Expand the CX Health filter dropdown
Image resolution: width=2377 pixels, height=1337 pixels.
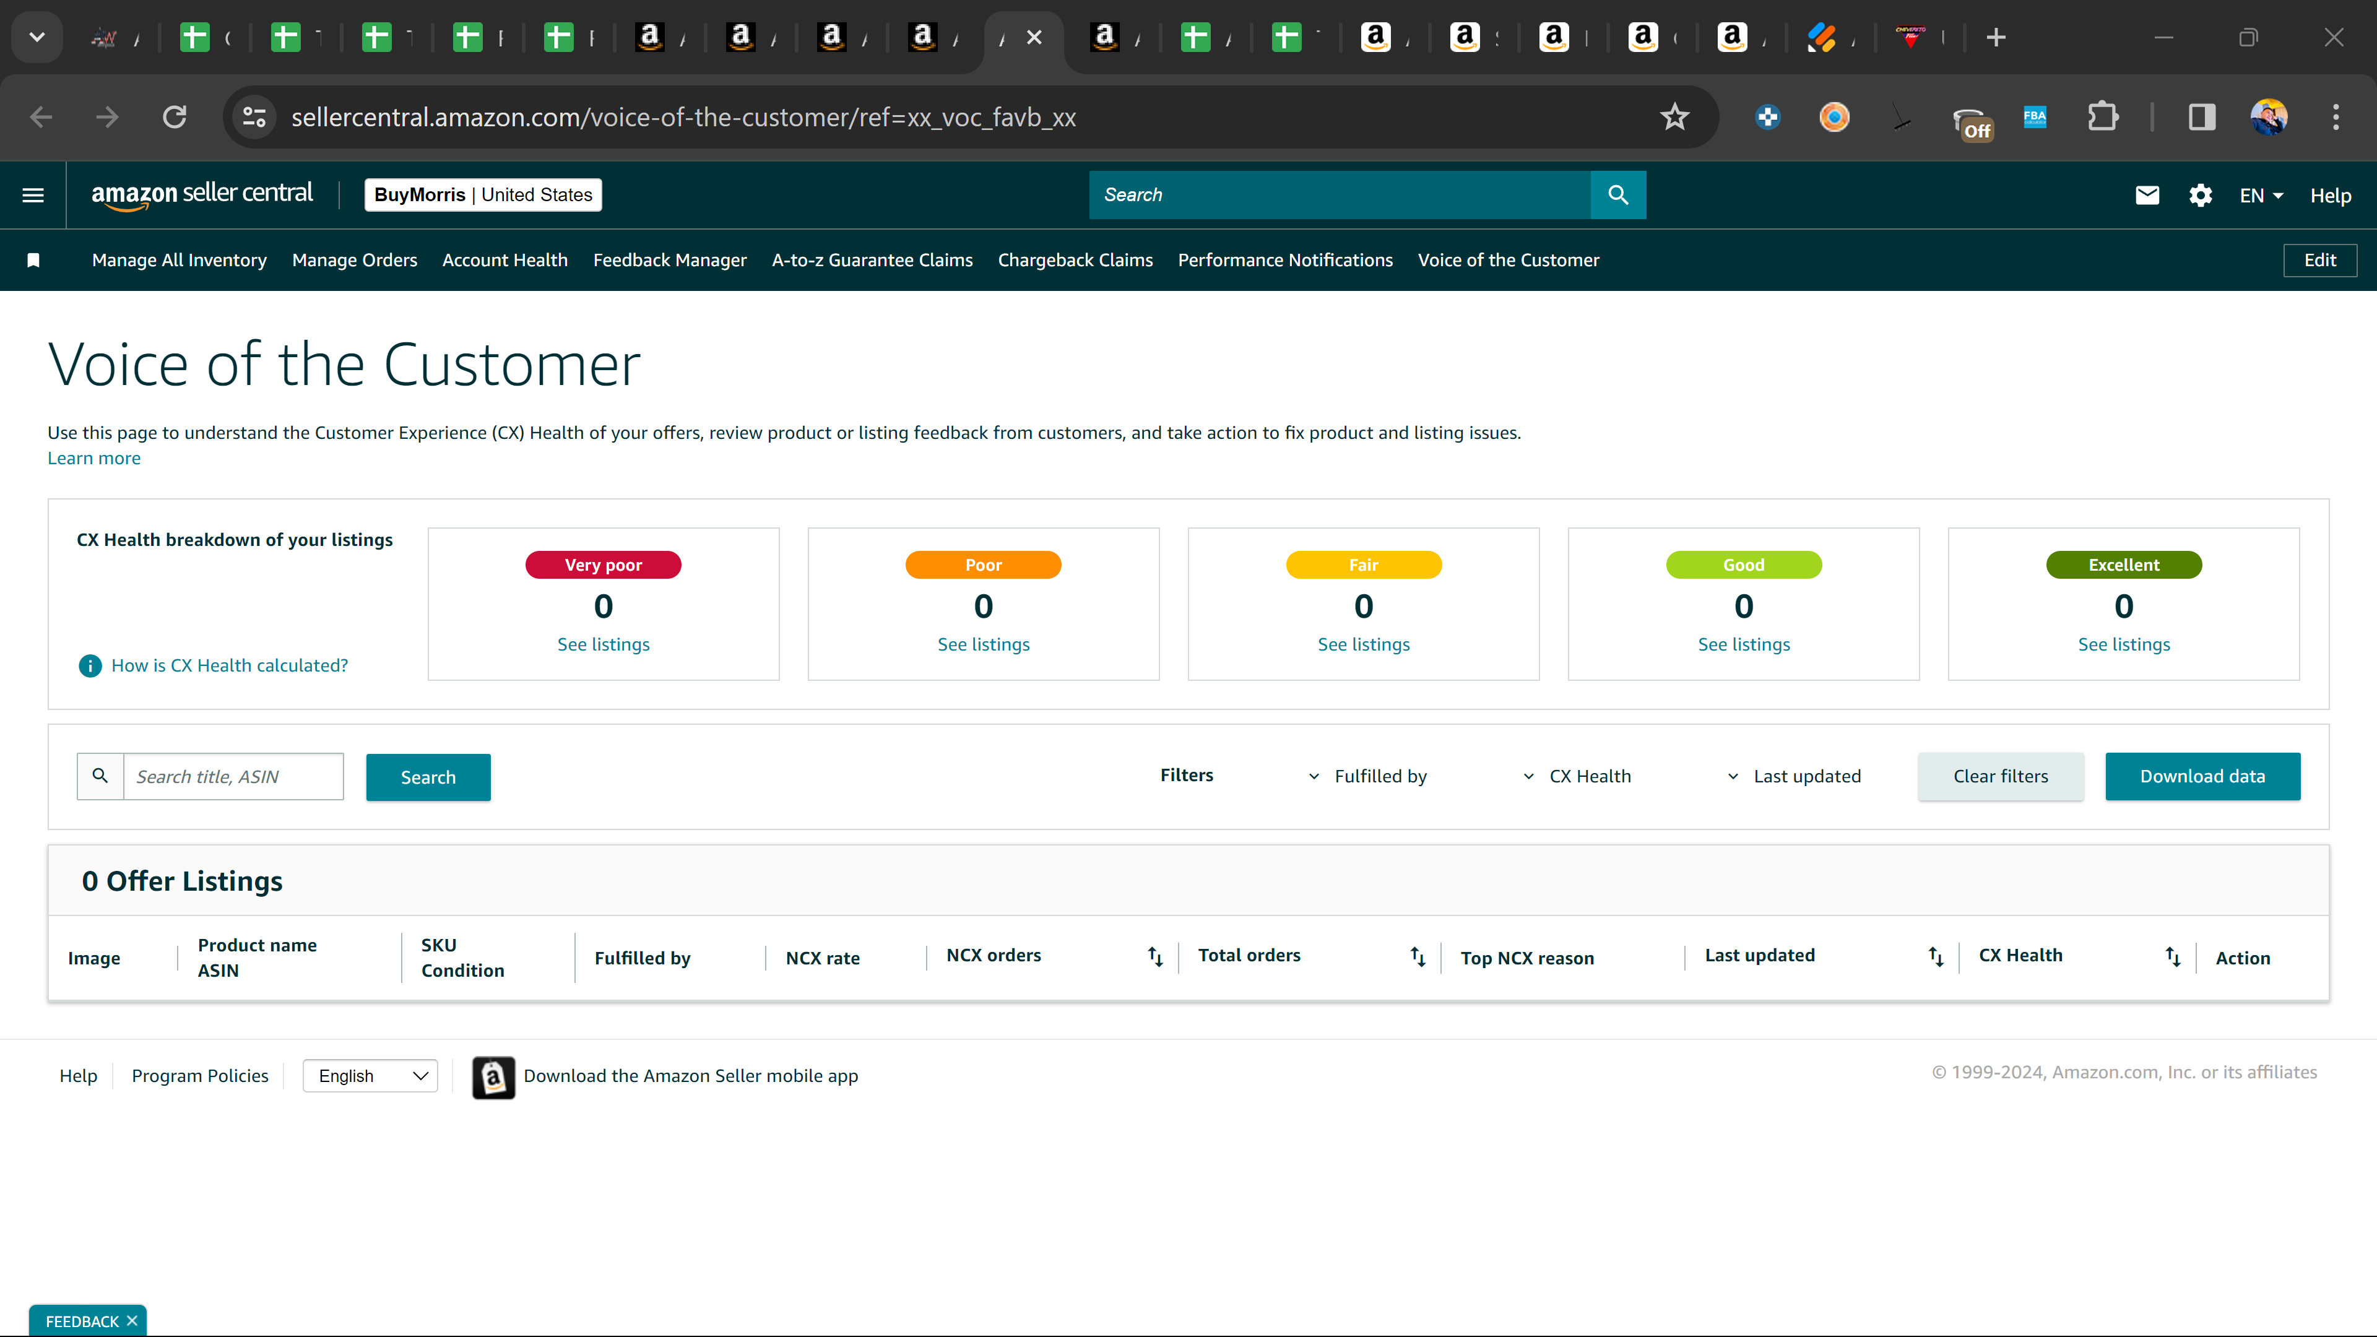pos(1577,776)
